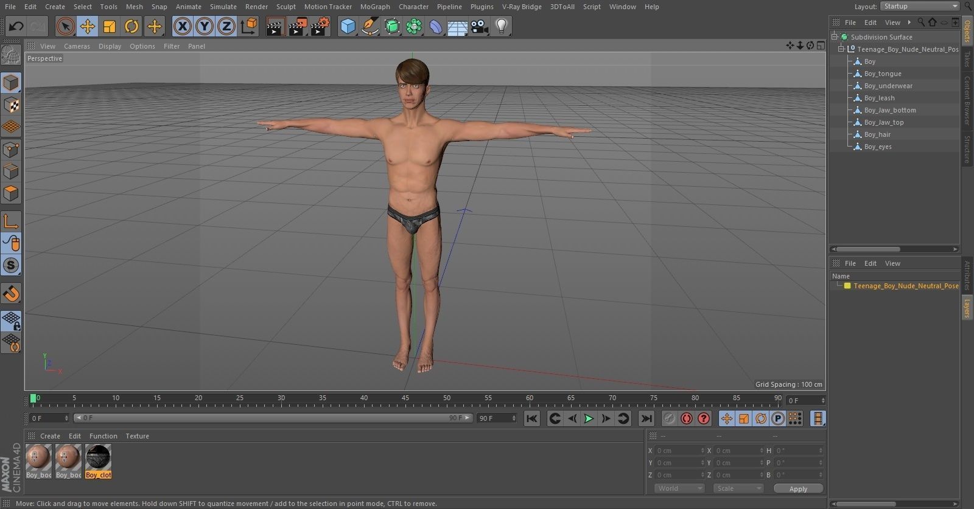Add a camera object
This screenshot has width=974, height=509.
click(480, 26)
